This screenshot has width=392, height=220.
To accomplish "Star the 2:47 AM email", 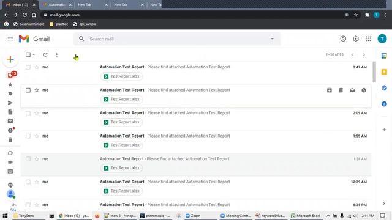I will [37, 67].
